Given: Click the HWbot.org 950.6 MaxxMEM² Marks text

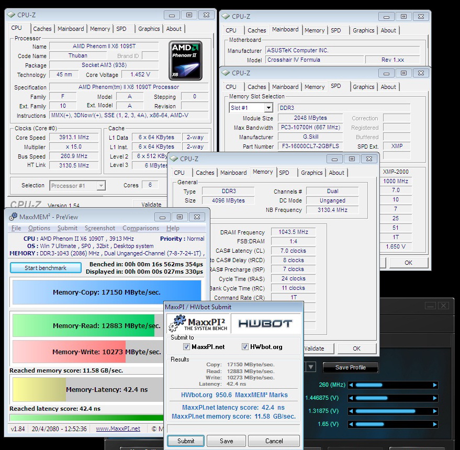Looking at the screenshot, I should pyautogui.click(x=234, y=395).
